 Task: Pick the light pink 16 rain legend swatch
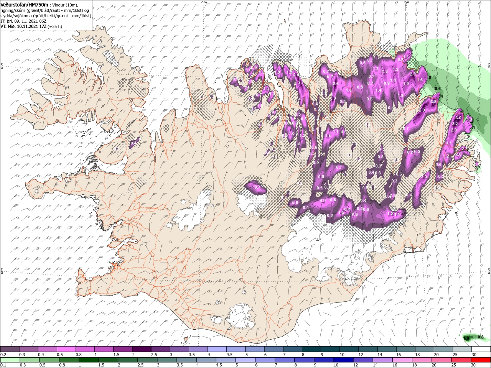[x=402, y=360]
